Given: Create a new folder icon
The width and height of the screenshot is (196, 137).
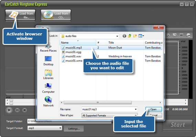Looking at the screenshot, I should (135, 36).
